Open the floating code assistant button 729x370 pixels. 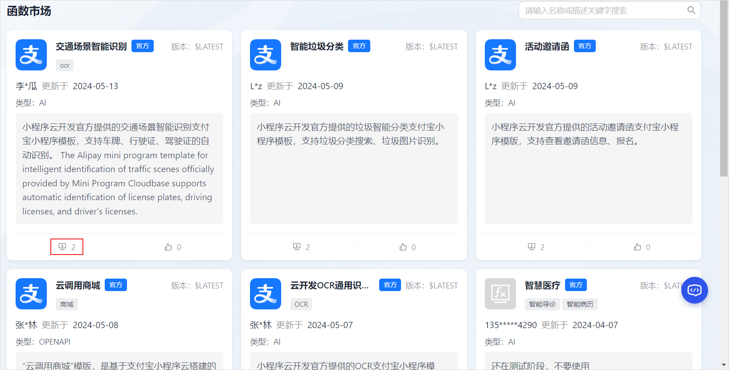(x=695, y=290)
